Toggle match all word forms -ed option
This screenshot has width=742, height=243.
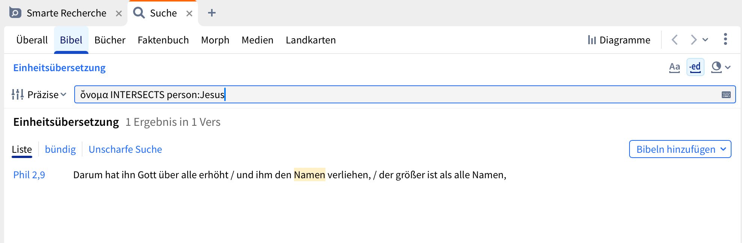coord(695,67)
